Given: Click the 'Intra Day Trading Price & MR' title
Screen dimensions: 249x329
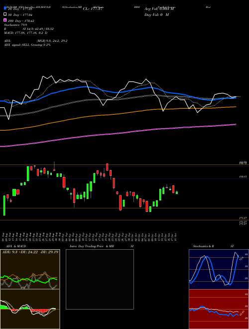Looking at the screenshot, I should click(92, 246).
